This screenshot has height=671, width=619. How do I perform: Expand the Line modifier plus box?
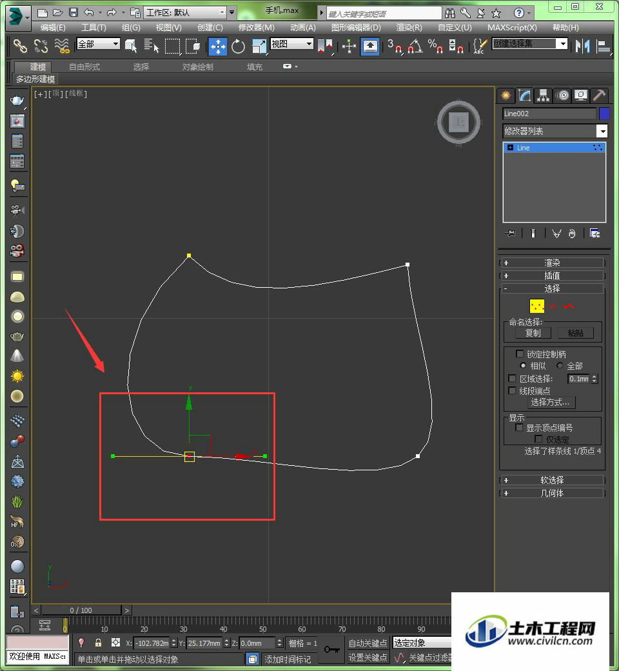click(510, 148)
